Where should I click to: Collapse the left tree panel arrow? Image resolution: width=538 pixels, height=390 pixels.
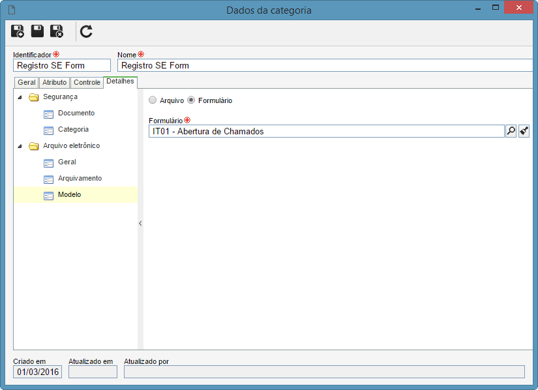coord(140,223)
